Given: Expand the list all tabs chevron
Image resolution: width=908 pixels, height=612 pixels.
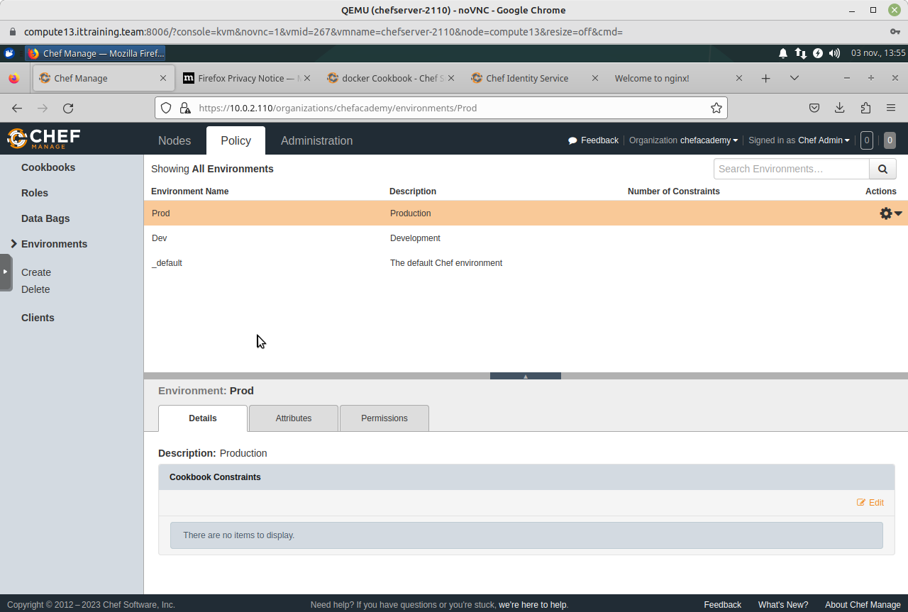Looking at the screenshot, I should [x=794, y=78].
